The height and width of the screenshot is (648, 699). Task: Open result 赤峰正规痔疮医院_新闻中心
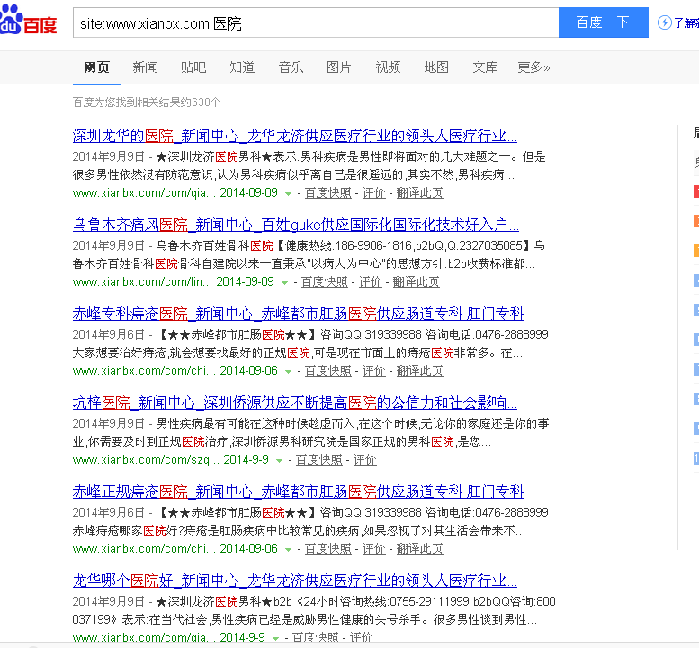click(299, 492)
